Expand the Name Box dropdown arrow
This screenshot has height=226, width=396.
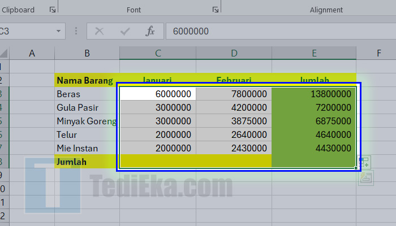58,31
